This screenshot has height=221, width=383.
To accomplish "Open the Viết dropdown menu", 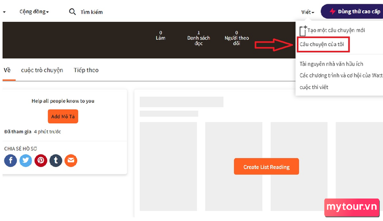I will (307, 12).
